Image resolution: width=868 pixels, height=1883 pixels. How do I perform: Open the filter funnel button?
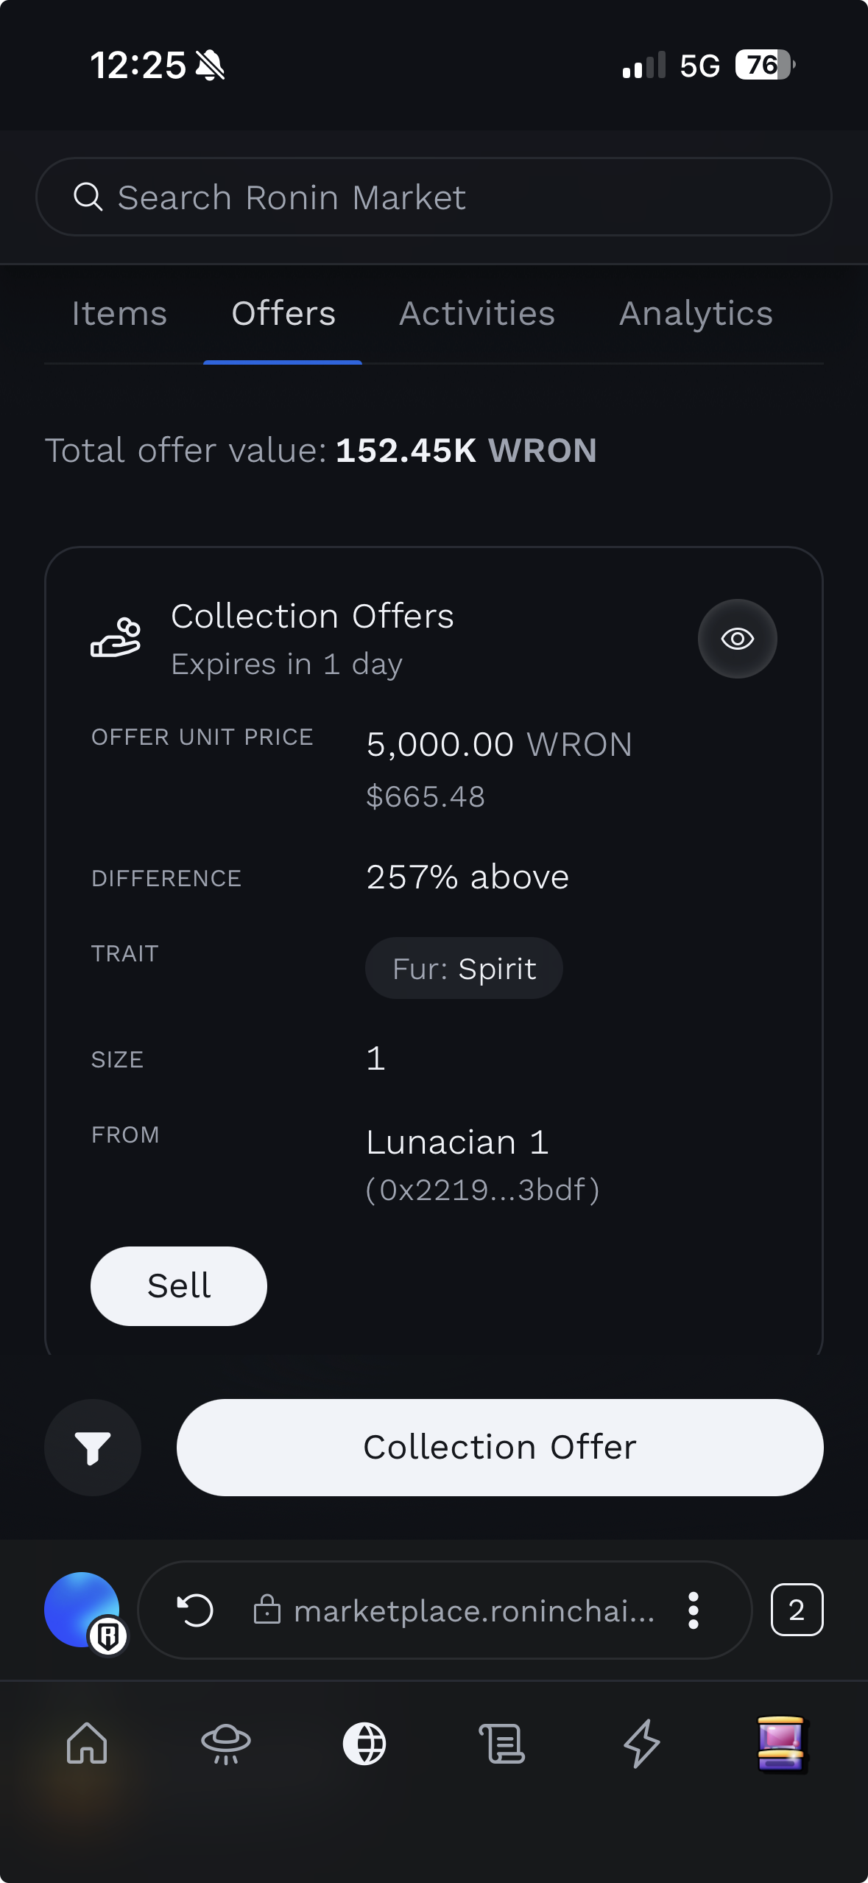coord(93,1448)
